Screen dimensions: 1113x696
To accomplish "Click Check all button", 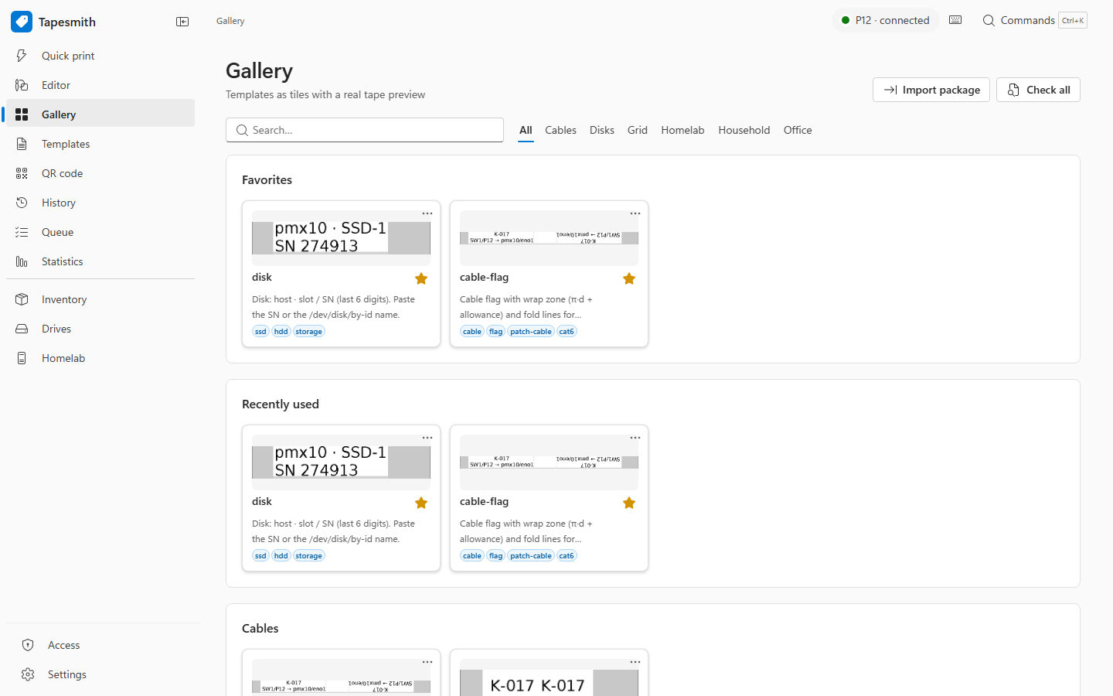I will tap(1038, 90).
